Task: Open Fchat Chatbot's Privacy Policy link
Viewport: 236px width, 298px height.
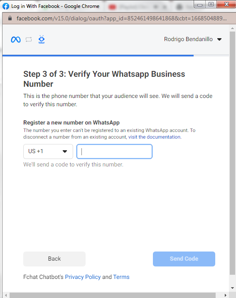Action: coord(83,277)
